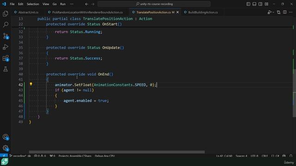The height and width of the screenshot is (166, 296).
Task: Click the horizontal scrollbar thumb
Action: point(117,152)
